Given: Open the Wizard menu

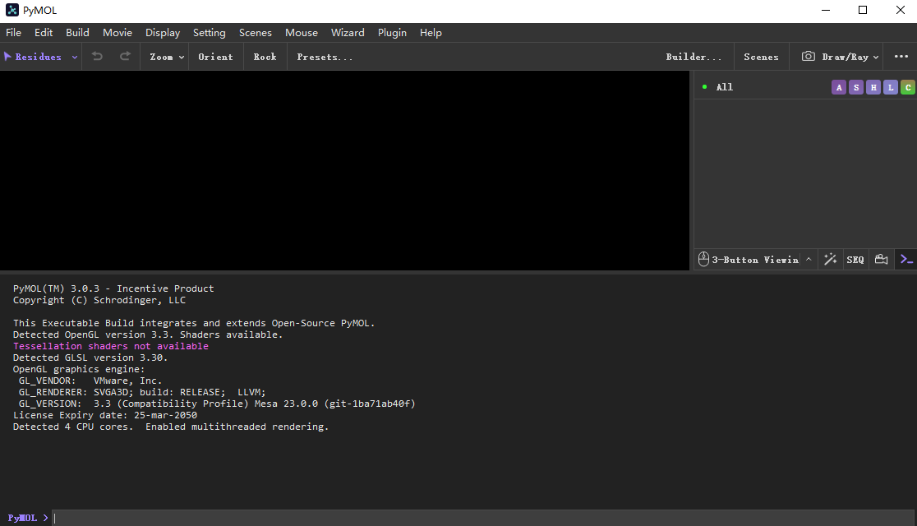Looking at the screenshot, I should click(x=348, y=33).
